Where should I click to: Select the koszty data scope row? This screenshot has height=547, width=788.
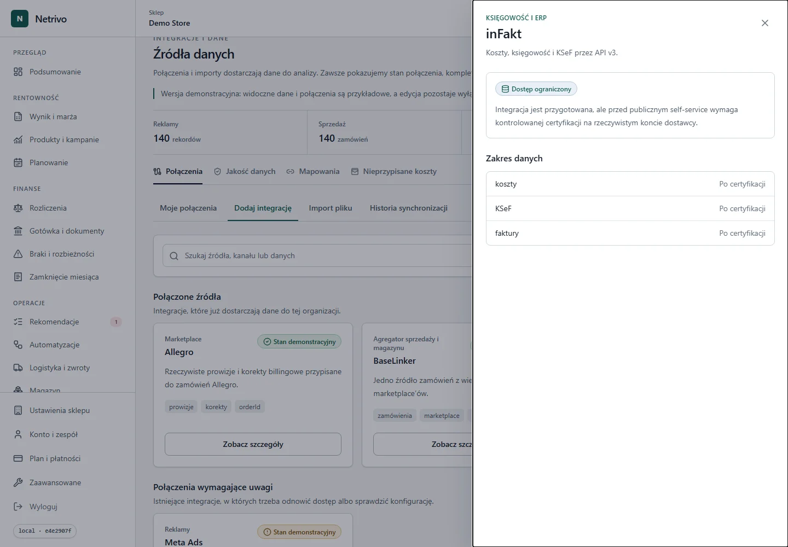630,184
